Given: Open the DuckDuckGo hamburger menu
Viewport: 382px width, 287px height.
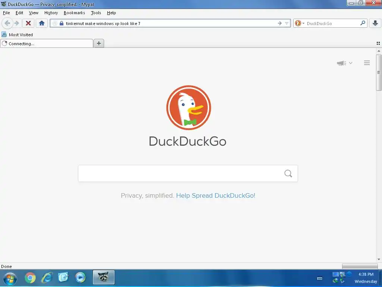Looking at the screenshot, I should tap(367, 63).
